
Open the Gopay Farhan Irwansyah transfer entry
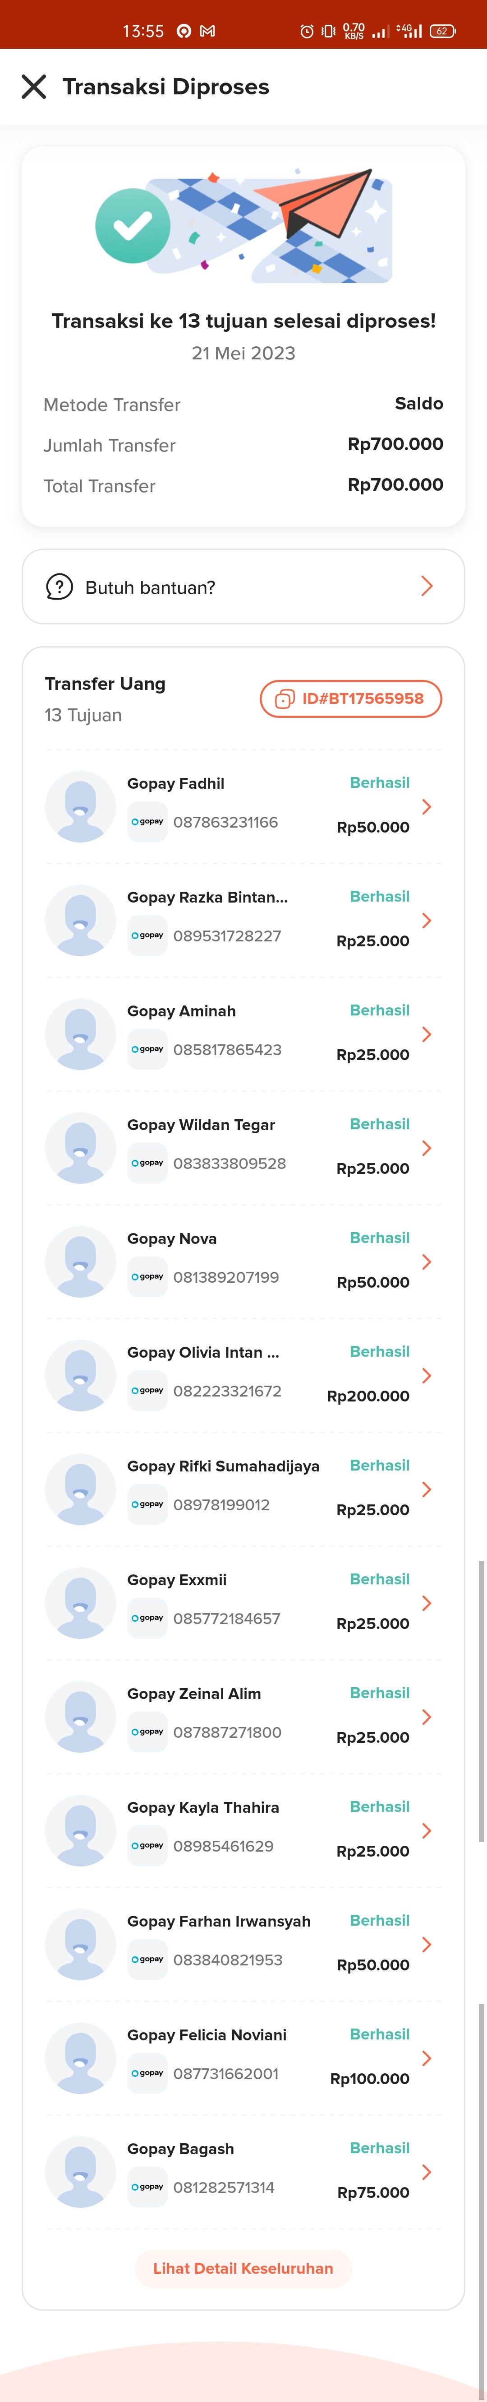[243, 1944]
